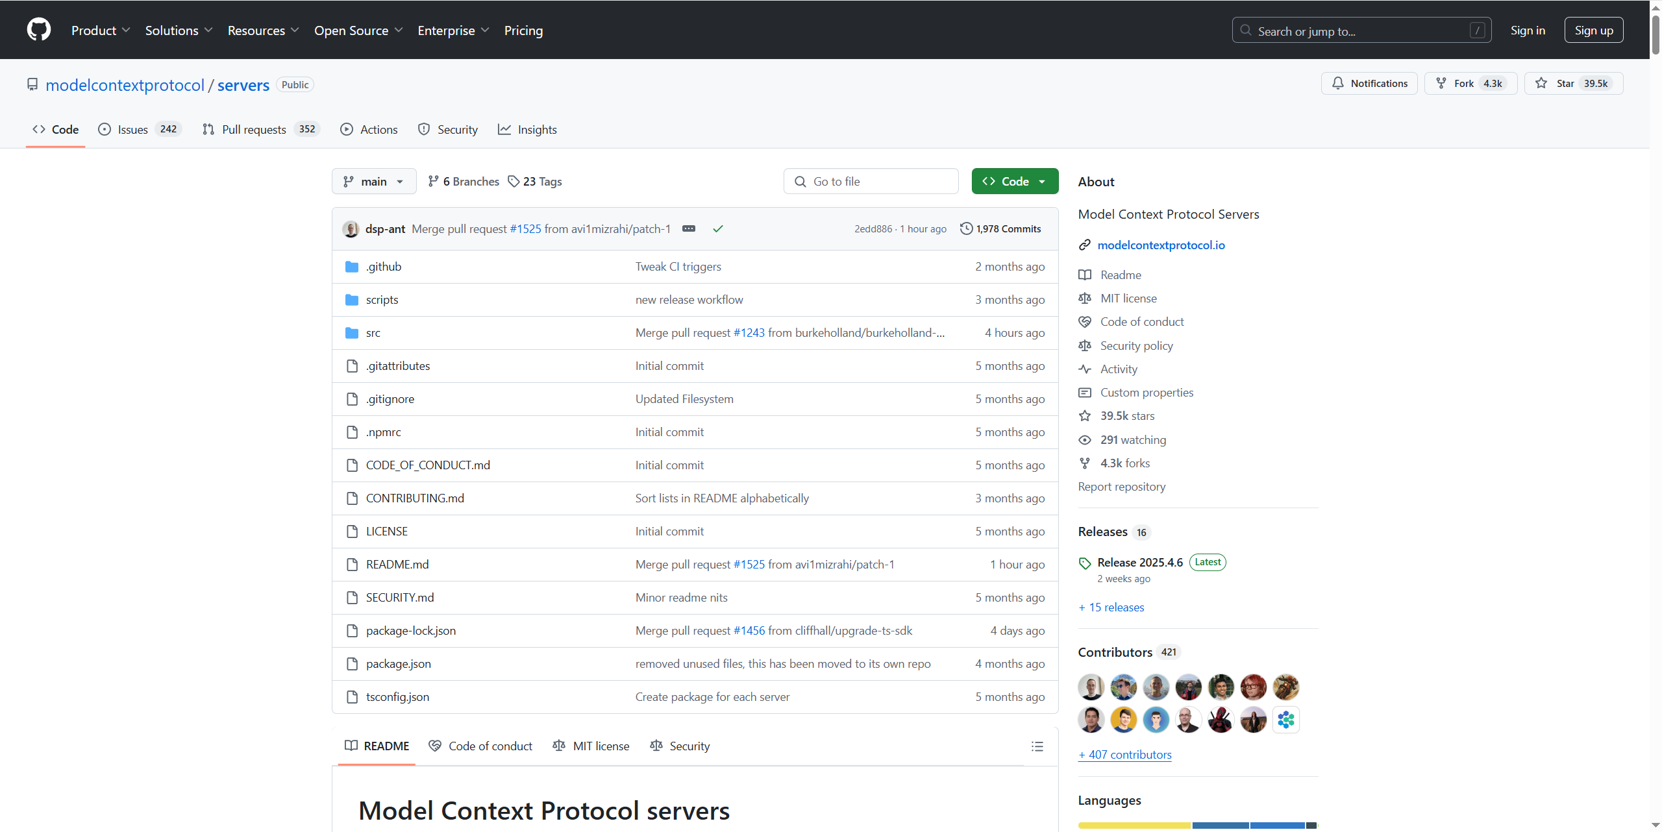Expand the Product navigation menu

coord(101,31)
